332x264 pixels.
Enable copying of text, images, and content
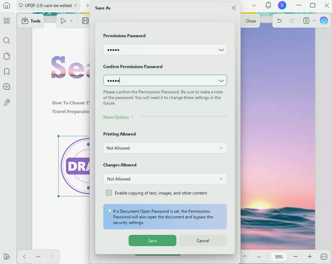pyautogui.click(x=109, y=193)
